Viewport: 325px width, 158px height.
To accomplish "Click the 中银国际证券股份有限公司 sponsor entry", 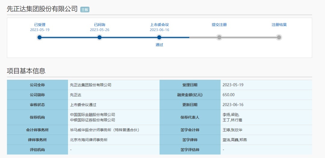I will point(92,120).
